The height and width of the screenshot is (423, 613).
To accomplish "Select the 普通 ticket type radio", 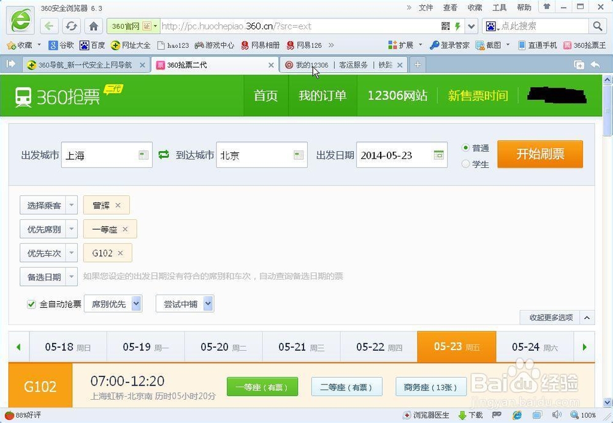I will (465, 148).
